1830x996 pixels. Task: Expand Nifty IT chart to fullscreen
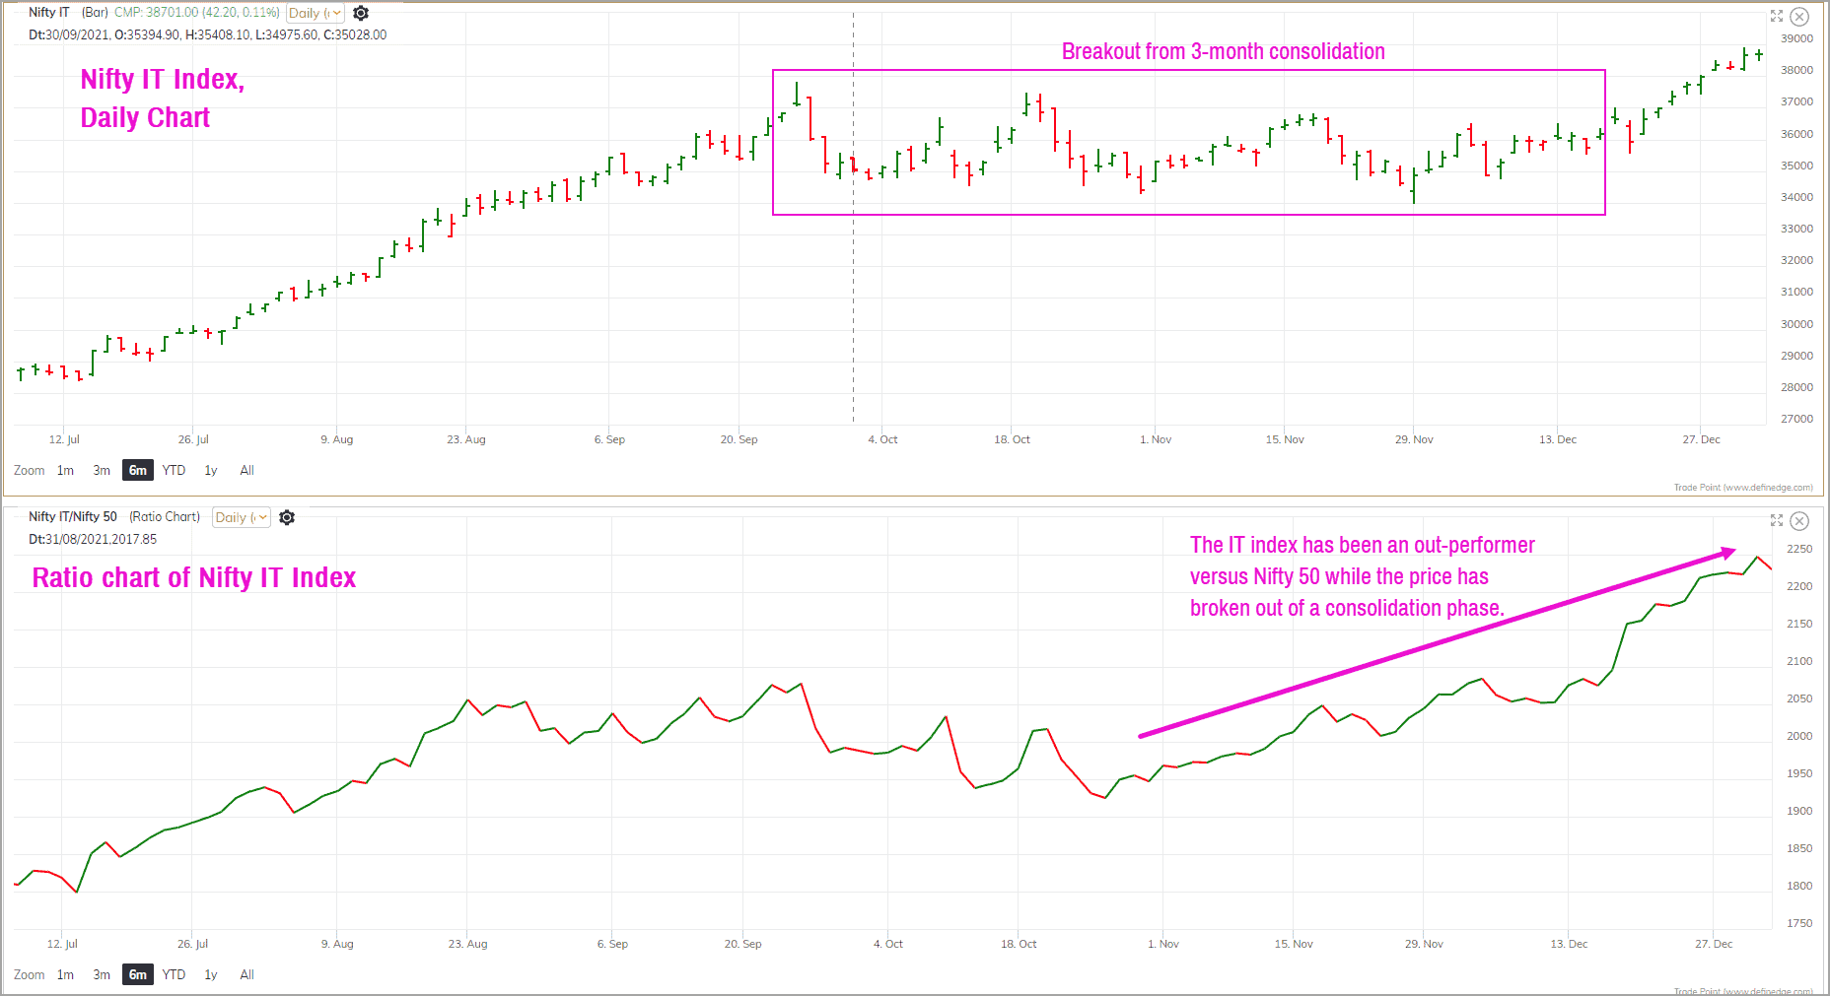[x=1777, y=16]
